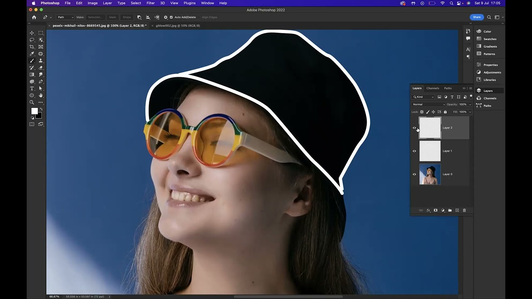Open the Properties panel

click(x=490, y=65)
